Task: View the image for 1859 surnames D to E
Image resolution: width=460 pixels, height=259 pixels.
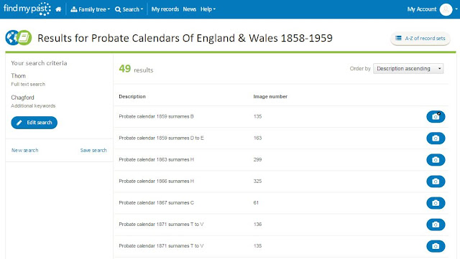Action: click(x=436, y=138)
